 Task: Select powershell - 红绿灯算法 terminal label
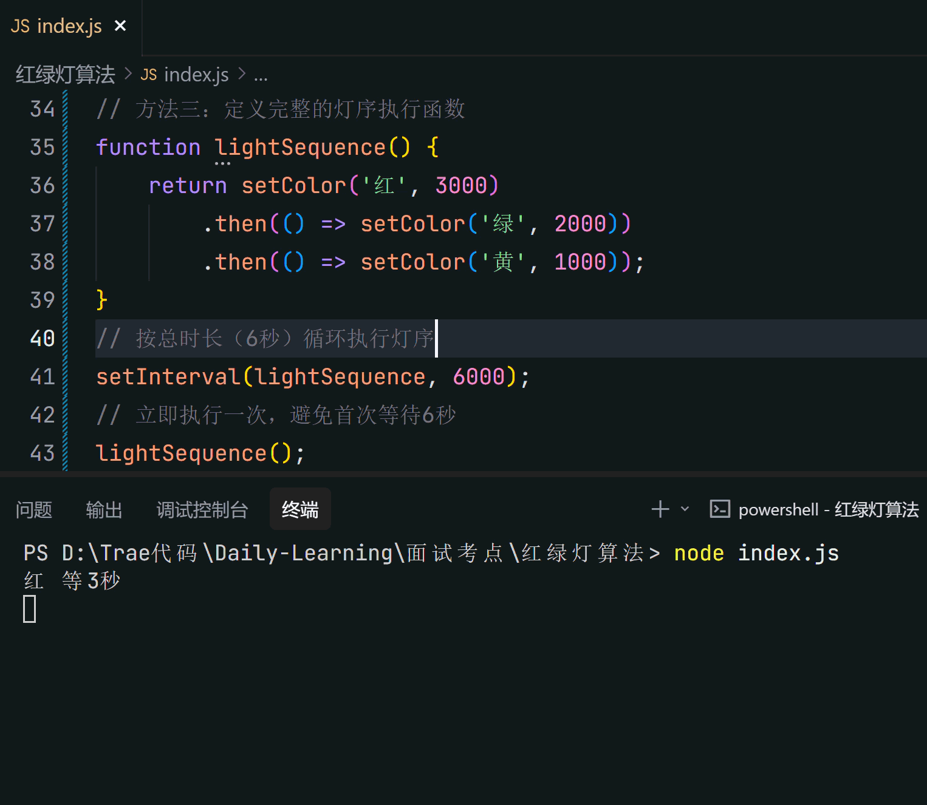829,510
